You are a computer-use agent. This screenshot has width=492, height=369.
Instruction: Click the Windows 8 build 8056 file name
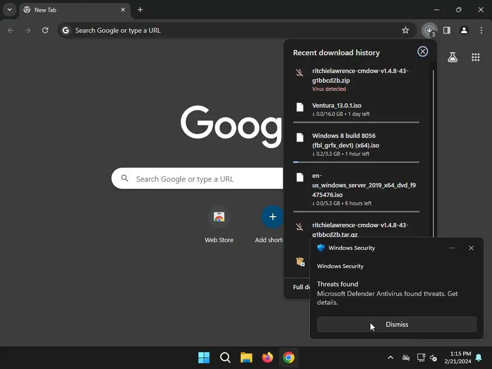click(x=345, y=141)
